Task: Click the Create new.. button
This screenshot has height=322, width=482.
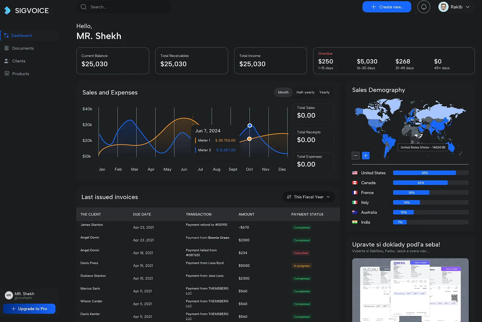Action: (x=387, y=7)
